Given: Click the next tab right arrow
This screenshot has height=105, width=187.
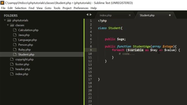Looking at the screenshot, I should 91,15.
